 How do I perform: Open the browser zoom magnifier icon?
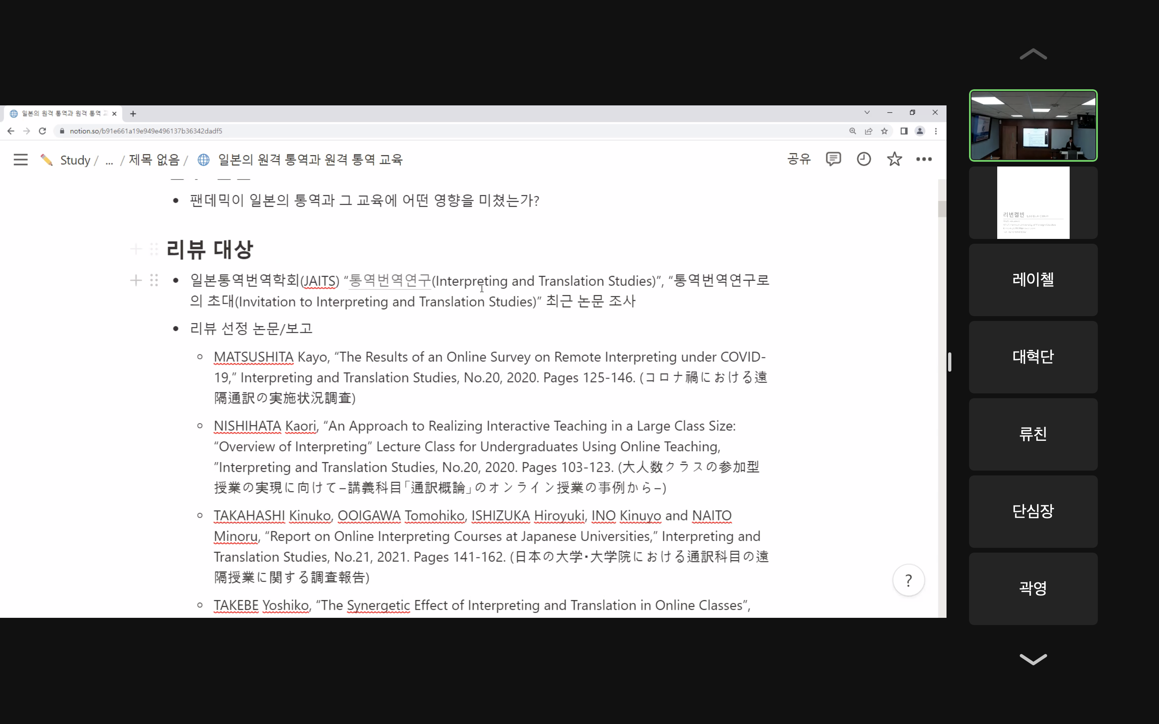852,131
